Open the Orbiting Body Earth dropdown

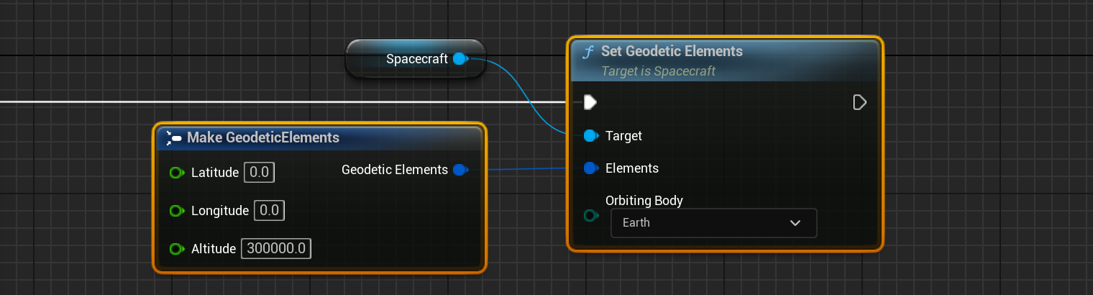[x=713, y=223]
